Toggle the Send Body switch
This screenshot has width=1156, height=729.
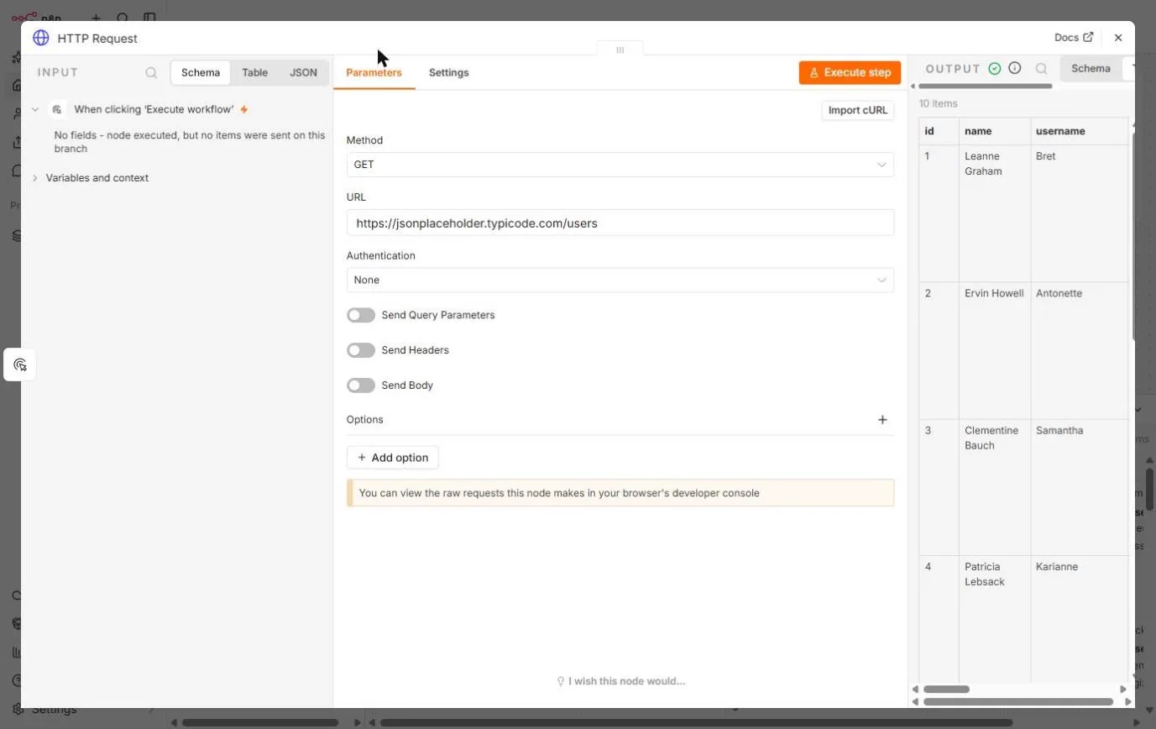pos(361,385)
